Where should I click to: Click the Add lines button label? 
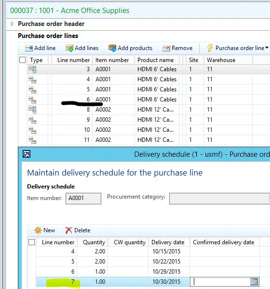pyautogui.click(x=86, y=48)
